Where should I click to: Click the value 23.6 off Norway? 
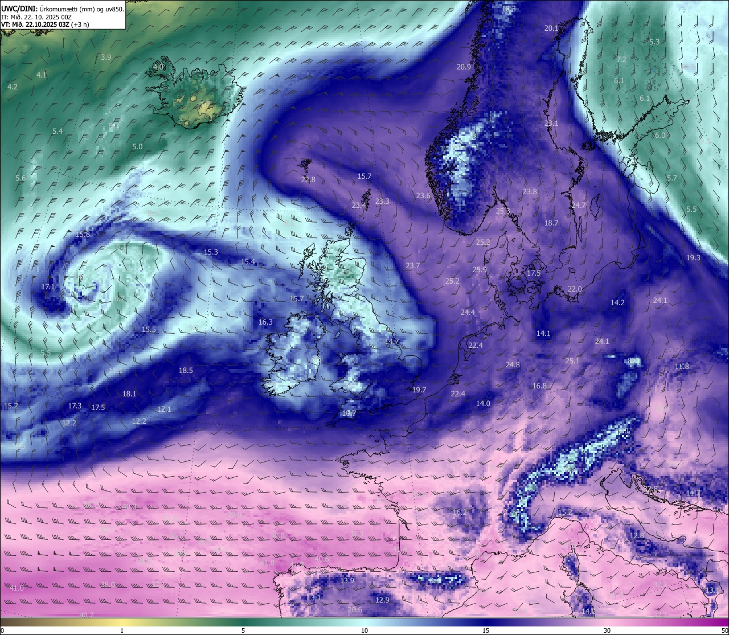pyautogui.click(x=423, y=196)
